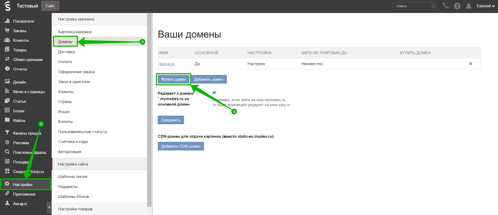The width and height of the screenshot is (498, 215).
Task: Open Orders via the cart icon
Action: tap(7, 31)
